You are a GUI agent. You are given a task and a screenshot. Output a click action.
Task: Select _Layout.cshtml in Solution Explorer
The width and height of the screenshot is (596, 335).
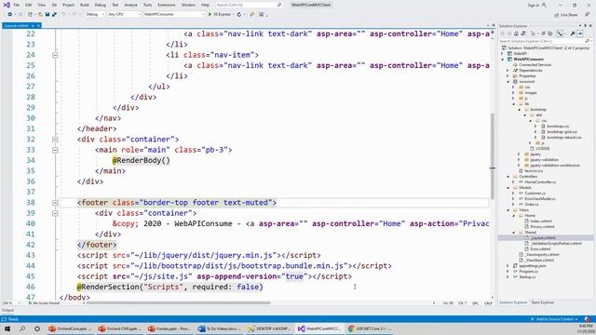pos(543,238)
